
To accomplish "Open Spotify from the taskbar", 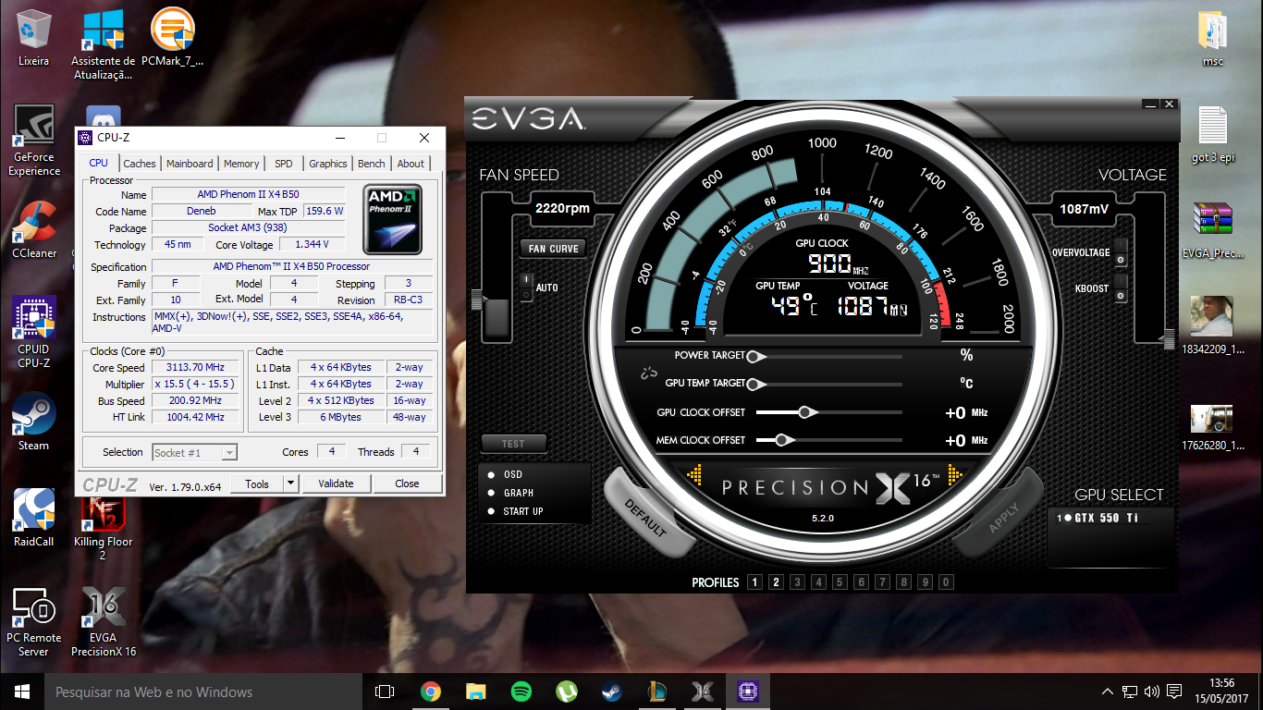I will coord(521,692).
